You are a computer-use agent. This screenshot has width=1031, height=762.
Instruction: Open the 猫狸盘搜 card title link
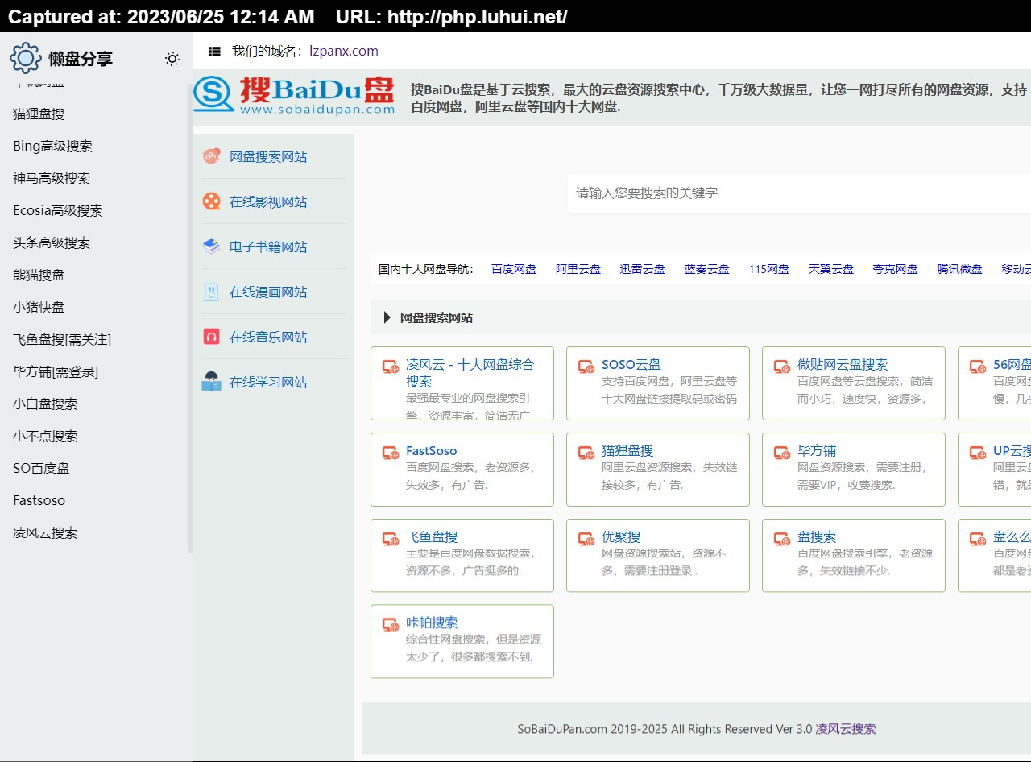tap(627, 451)
